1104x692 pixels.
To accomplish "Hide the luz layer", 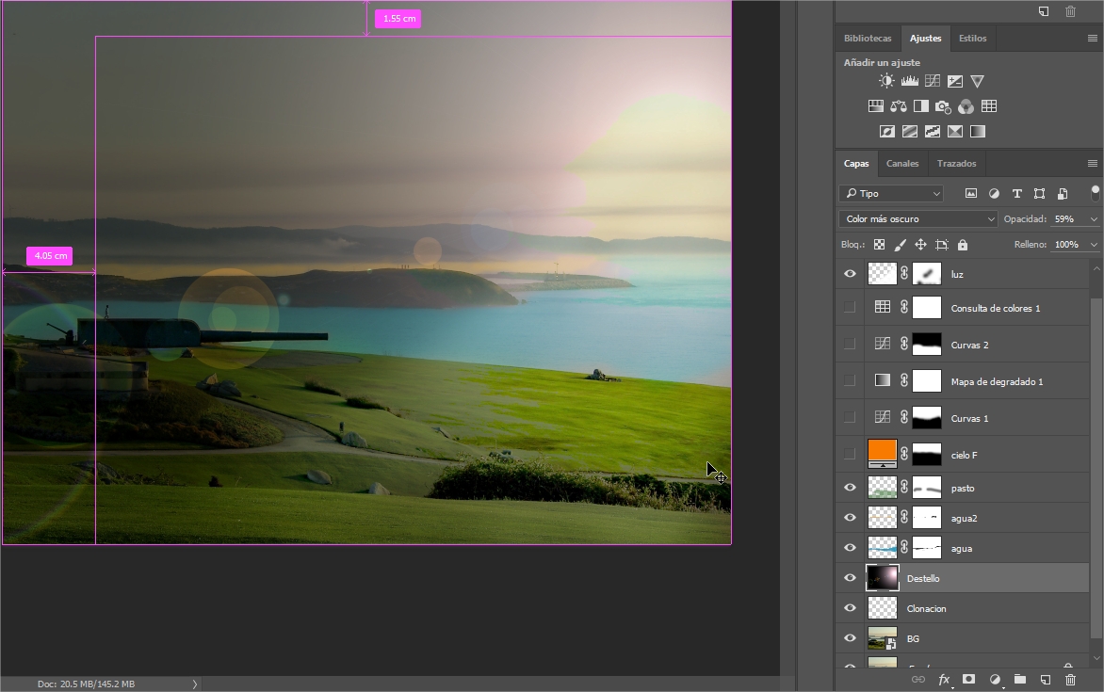I will 850,274.
